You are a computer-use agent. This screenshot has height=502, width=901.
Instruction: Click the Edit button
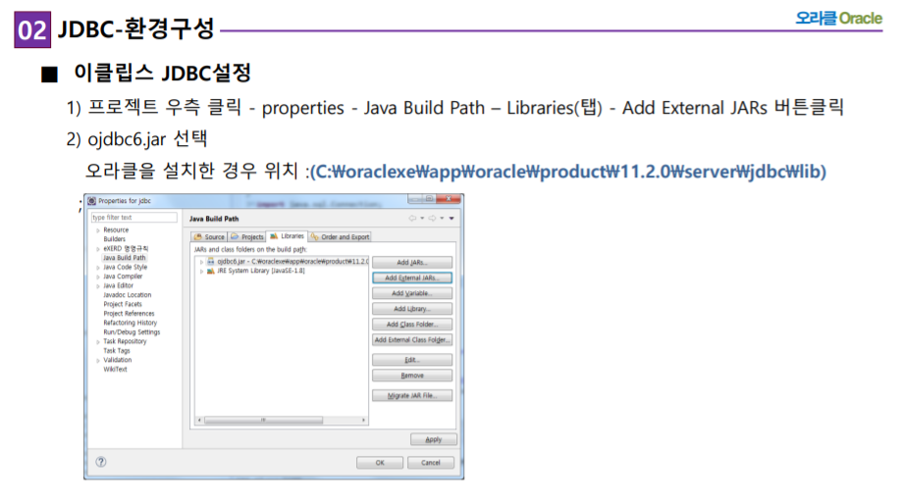click(x=412, y=360)
